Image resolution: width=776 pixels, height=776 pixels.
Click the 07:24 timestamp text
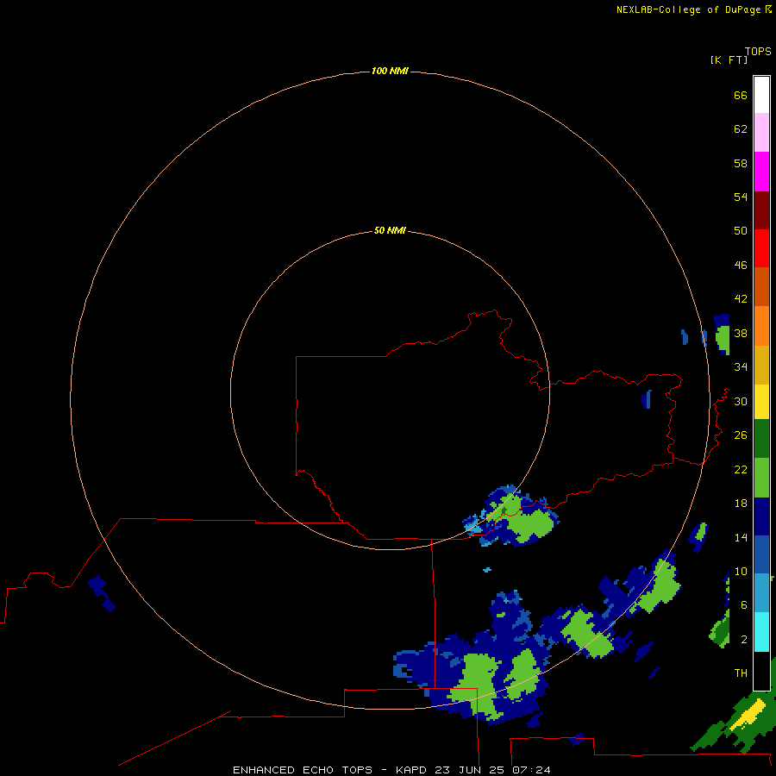[531, 770]
